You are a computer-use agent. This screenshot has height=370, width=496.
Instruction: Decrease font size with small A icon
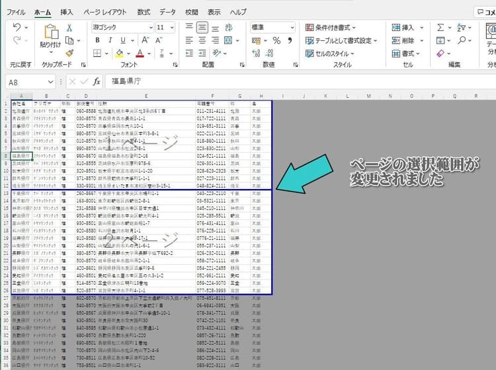tap(159, 40)
